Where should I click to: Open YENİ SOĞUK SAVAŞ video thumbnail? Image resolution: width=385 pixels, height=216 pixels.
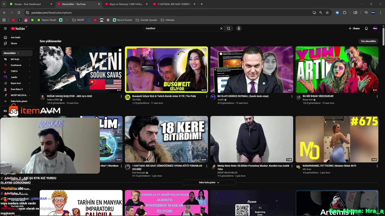(x=81, y=69)
